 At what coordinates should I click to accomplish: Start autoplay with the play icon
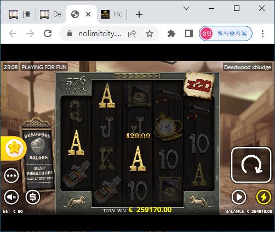pyautogui.click(x=239, y=197)
